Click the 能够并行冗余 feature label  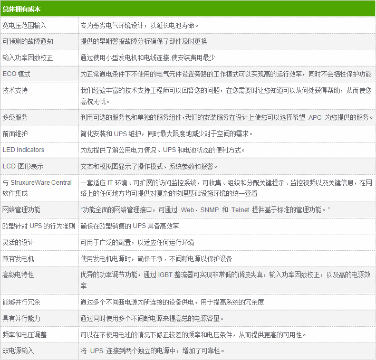point(21,302)
